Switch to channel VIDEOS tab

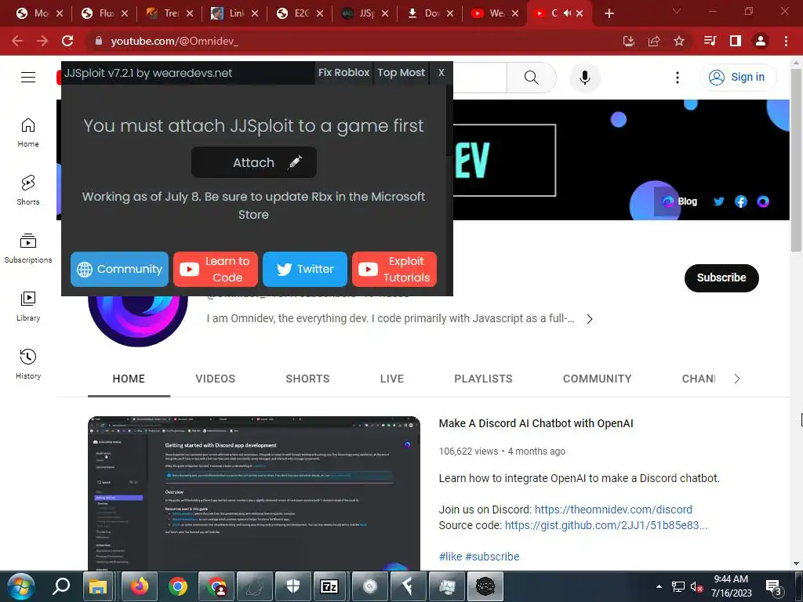point(215,379)
